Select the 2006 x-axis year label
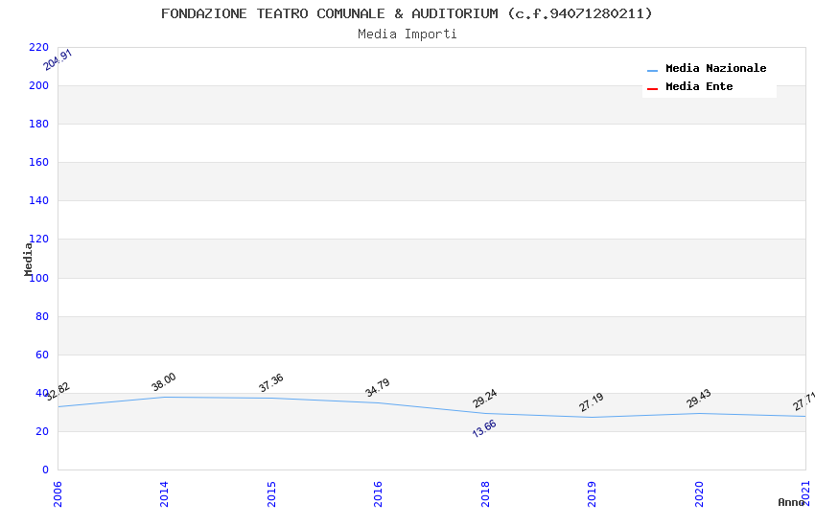 click(x=58, y=493)
